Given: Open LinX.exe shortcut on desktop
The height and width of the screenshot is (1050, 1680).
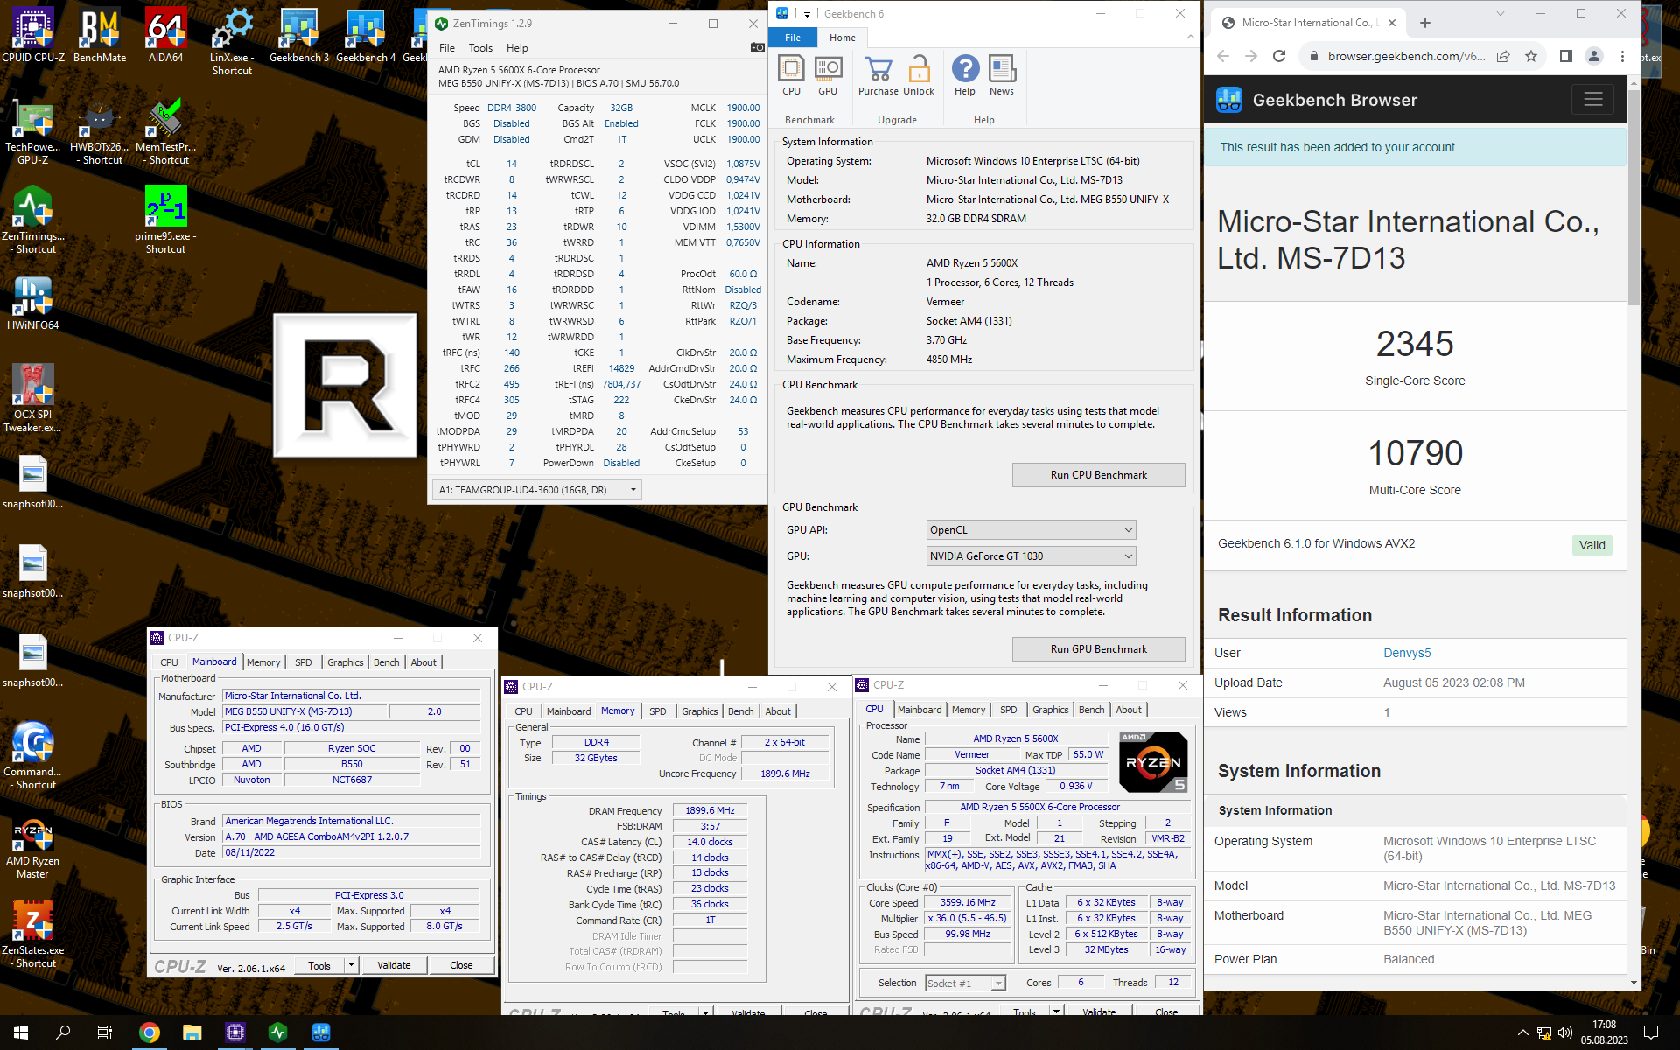Looking at the screenshot, I should tap(232, 41).
